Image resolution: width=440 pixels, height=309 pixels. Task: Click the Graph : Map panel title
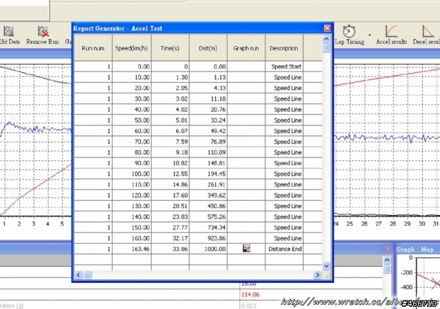415,249
